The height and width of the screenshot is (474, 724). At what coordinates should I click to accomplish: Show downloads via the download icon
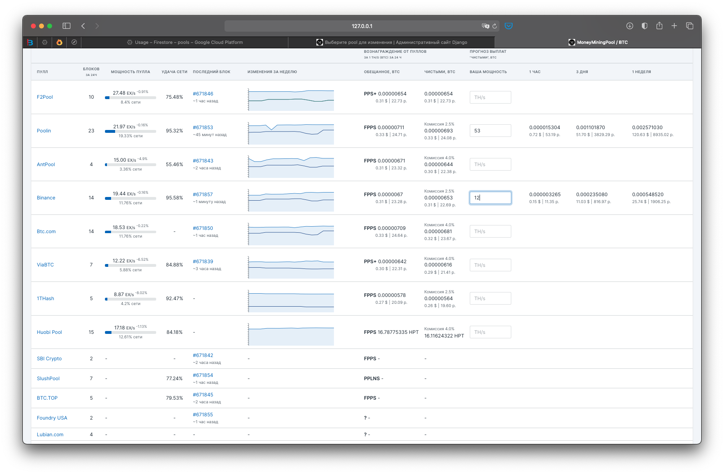(630, 26)
